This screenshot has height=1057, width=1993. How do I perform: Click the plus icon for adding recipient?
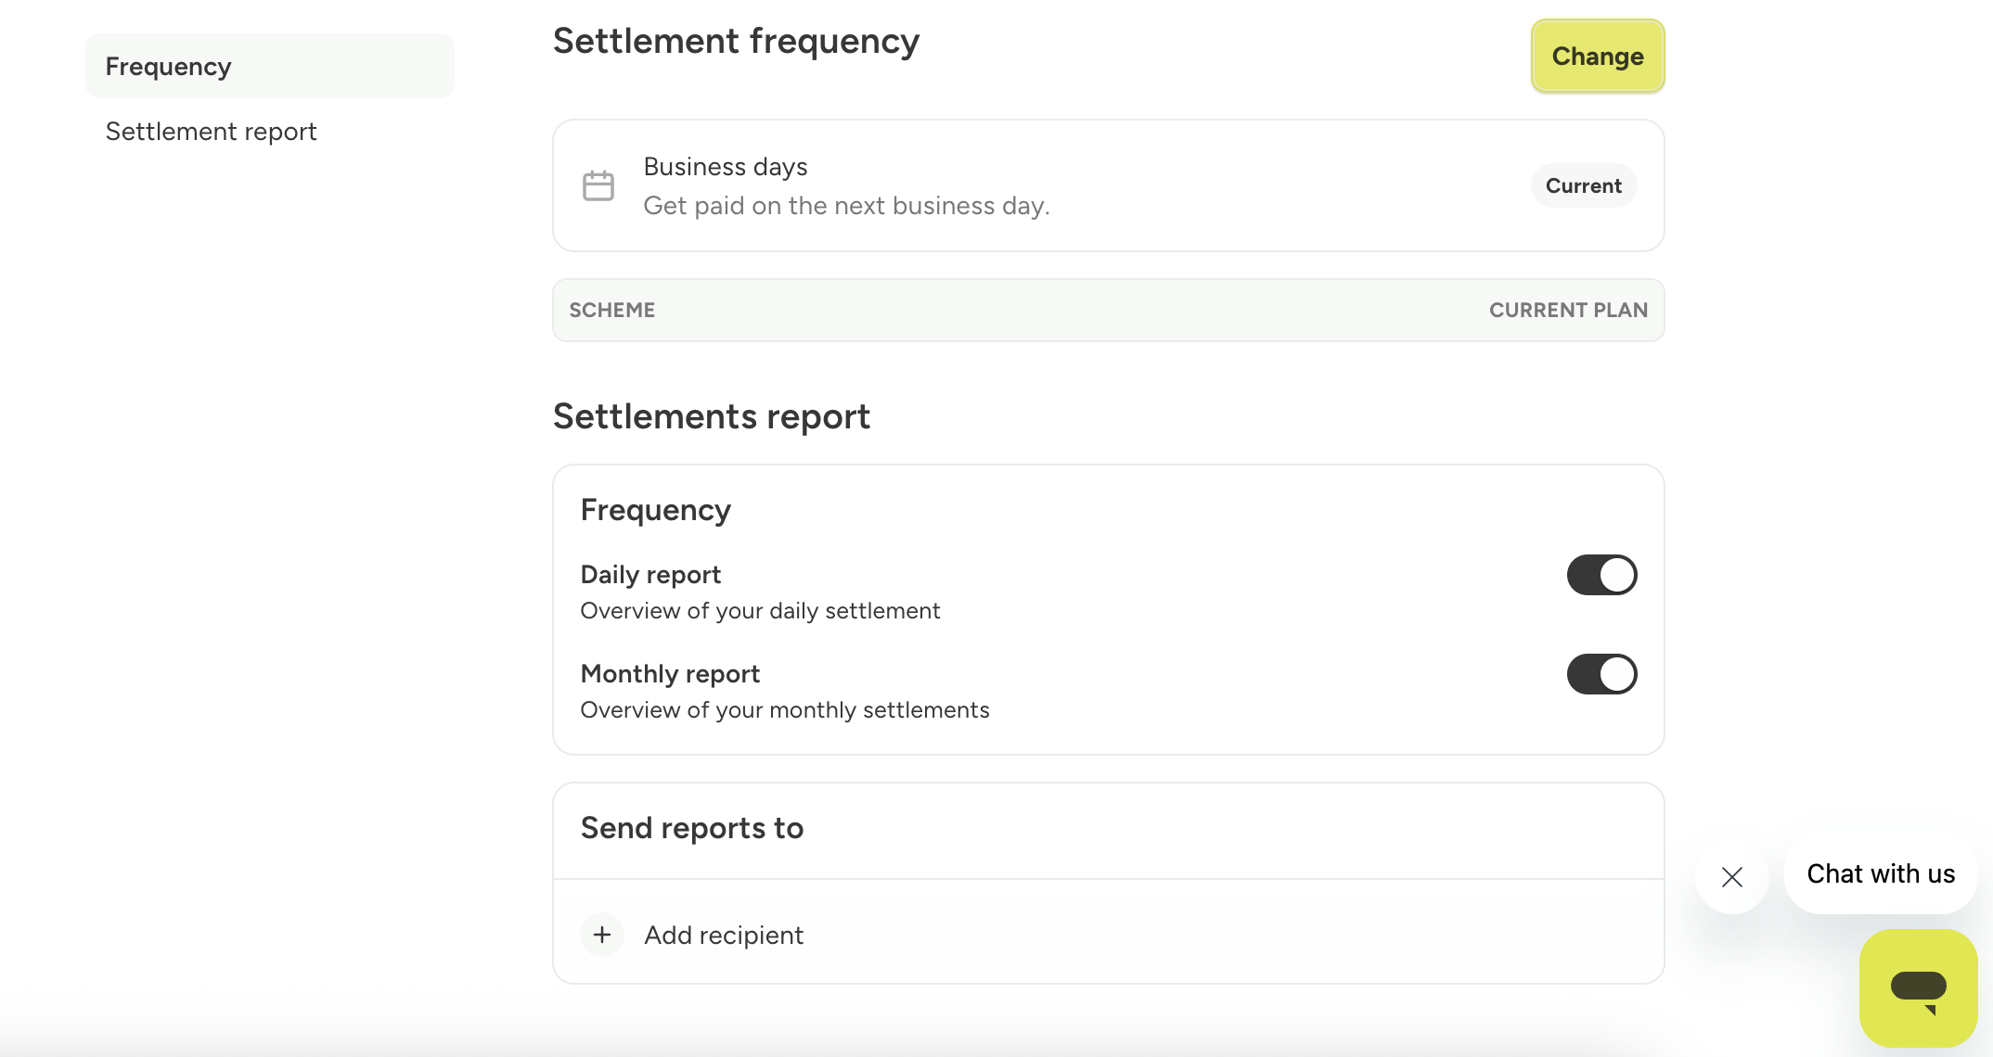click(602, 935)
